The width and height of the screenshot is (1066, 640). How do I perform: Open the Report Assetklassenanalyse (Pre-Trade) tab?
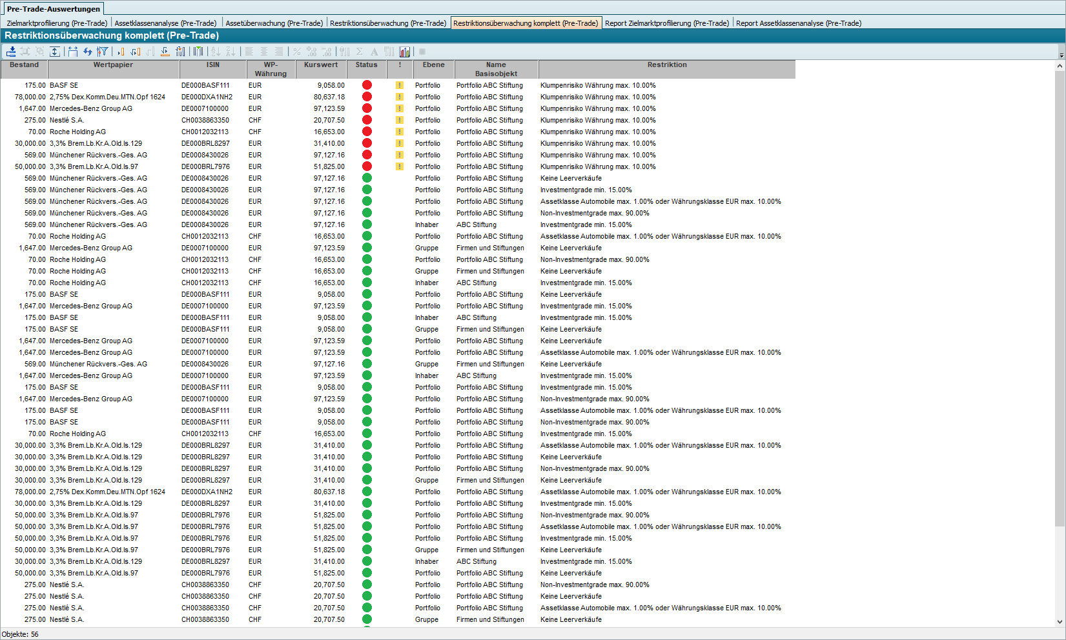(x=798, y=23)
